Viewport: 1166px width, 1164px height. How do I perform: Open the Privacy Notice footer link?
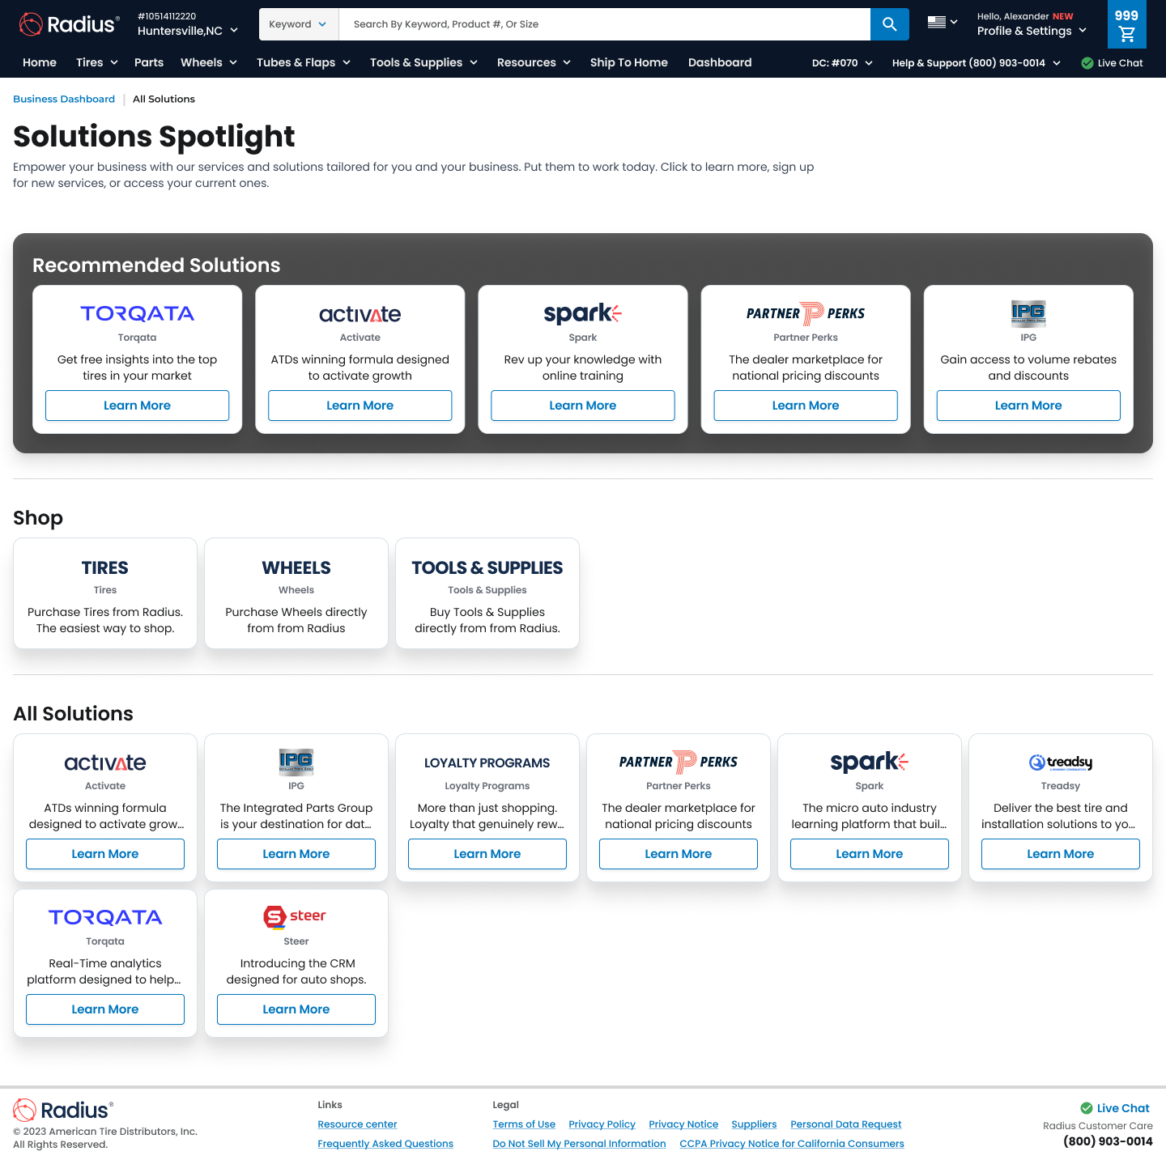click(683, 1124)
